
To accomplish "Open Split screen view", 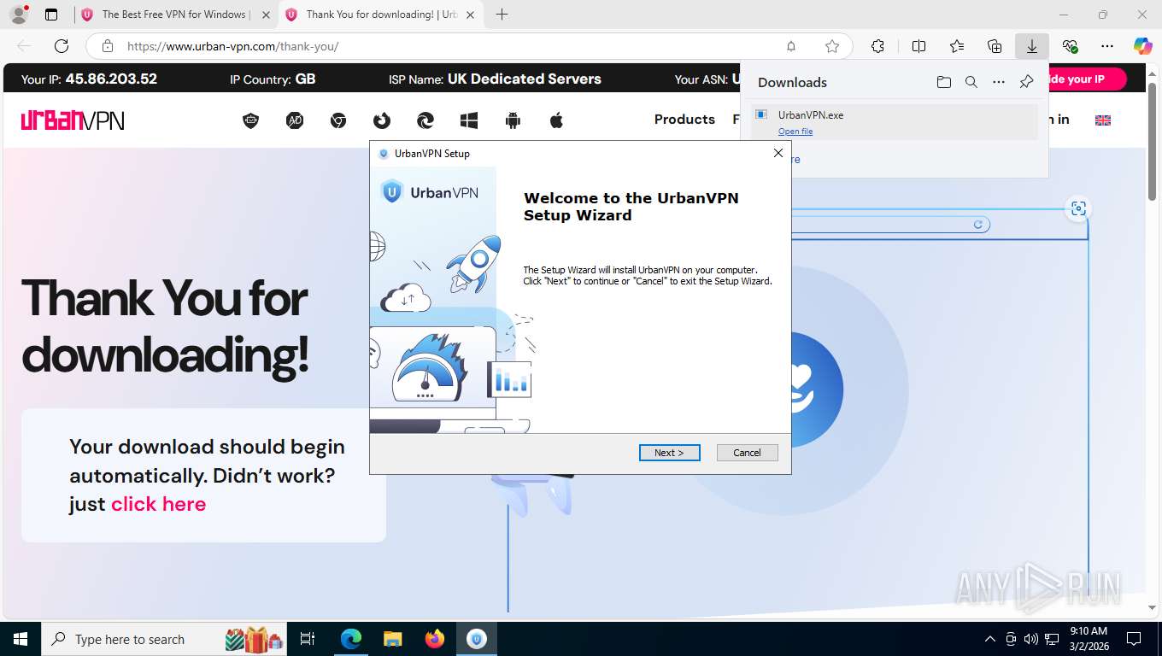I will click(918, 46).
